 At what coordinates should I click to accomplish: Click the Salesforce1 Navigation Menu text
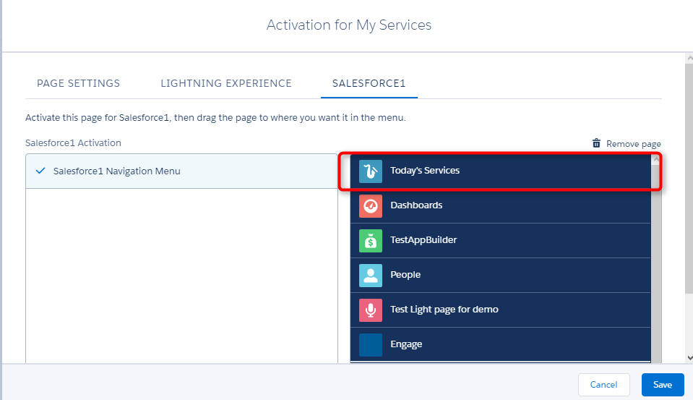[x=116, y=171]
